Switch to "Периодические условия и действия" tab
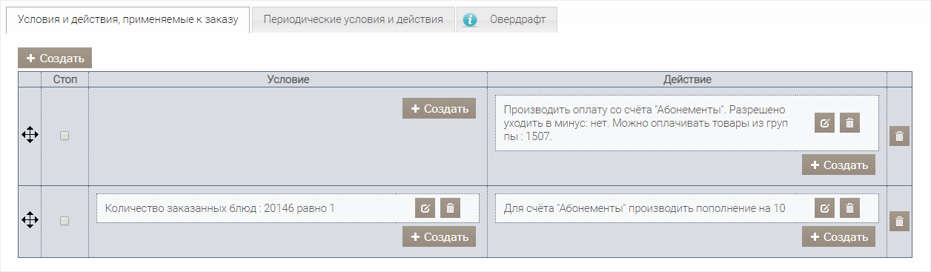The image size is (931, 272). tap(354, 20)
